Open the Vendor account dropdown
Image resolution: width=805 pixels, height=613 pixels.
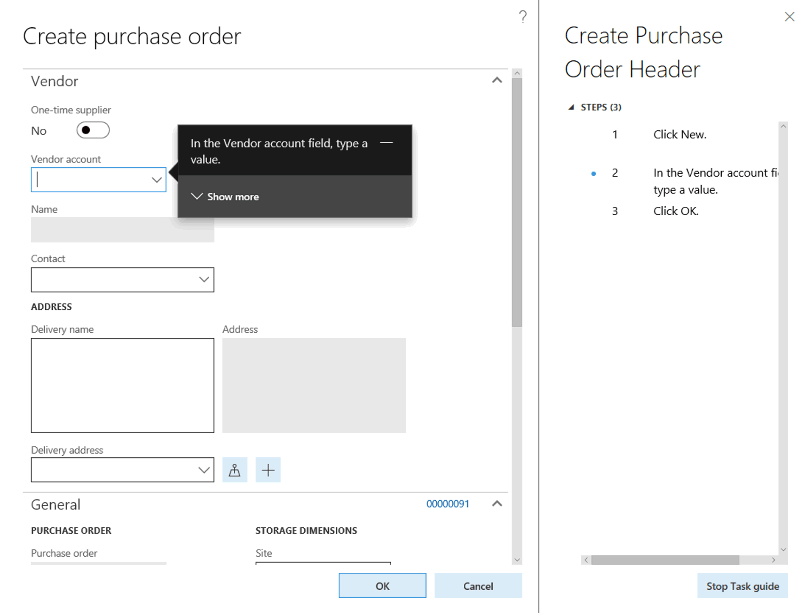157,180
